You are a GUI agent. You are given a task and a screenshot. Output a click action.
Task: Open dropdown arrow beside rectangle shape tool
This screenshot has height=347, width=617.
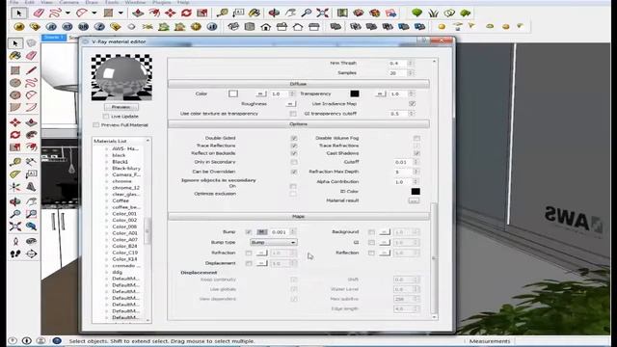(121, 13)
